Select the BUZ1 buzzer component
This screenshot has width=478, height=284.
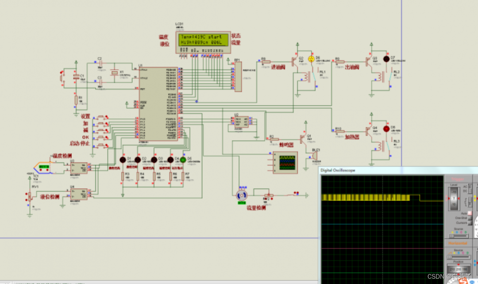point(314,156)
